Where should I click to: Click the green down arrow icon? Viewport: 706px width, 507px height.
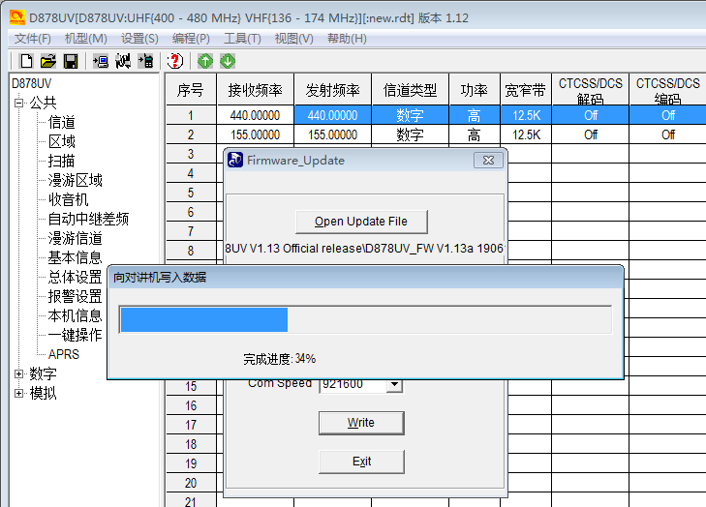click(x=228, y=61)
